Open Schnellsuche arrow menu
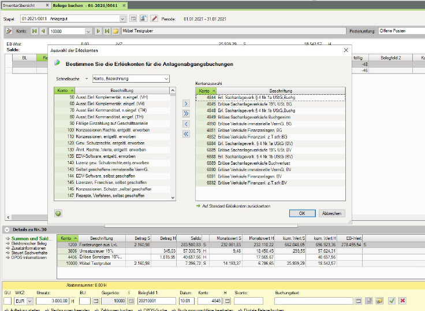425x311 pixels. (87, 79)
